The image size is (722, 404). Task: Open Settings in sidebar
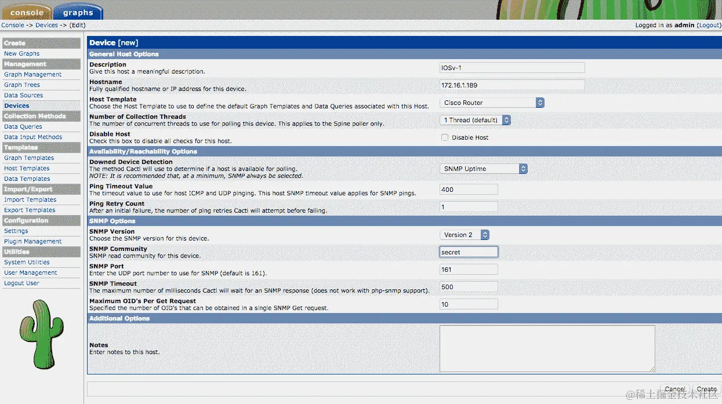pos(16,231)
